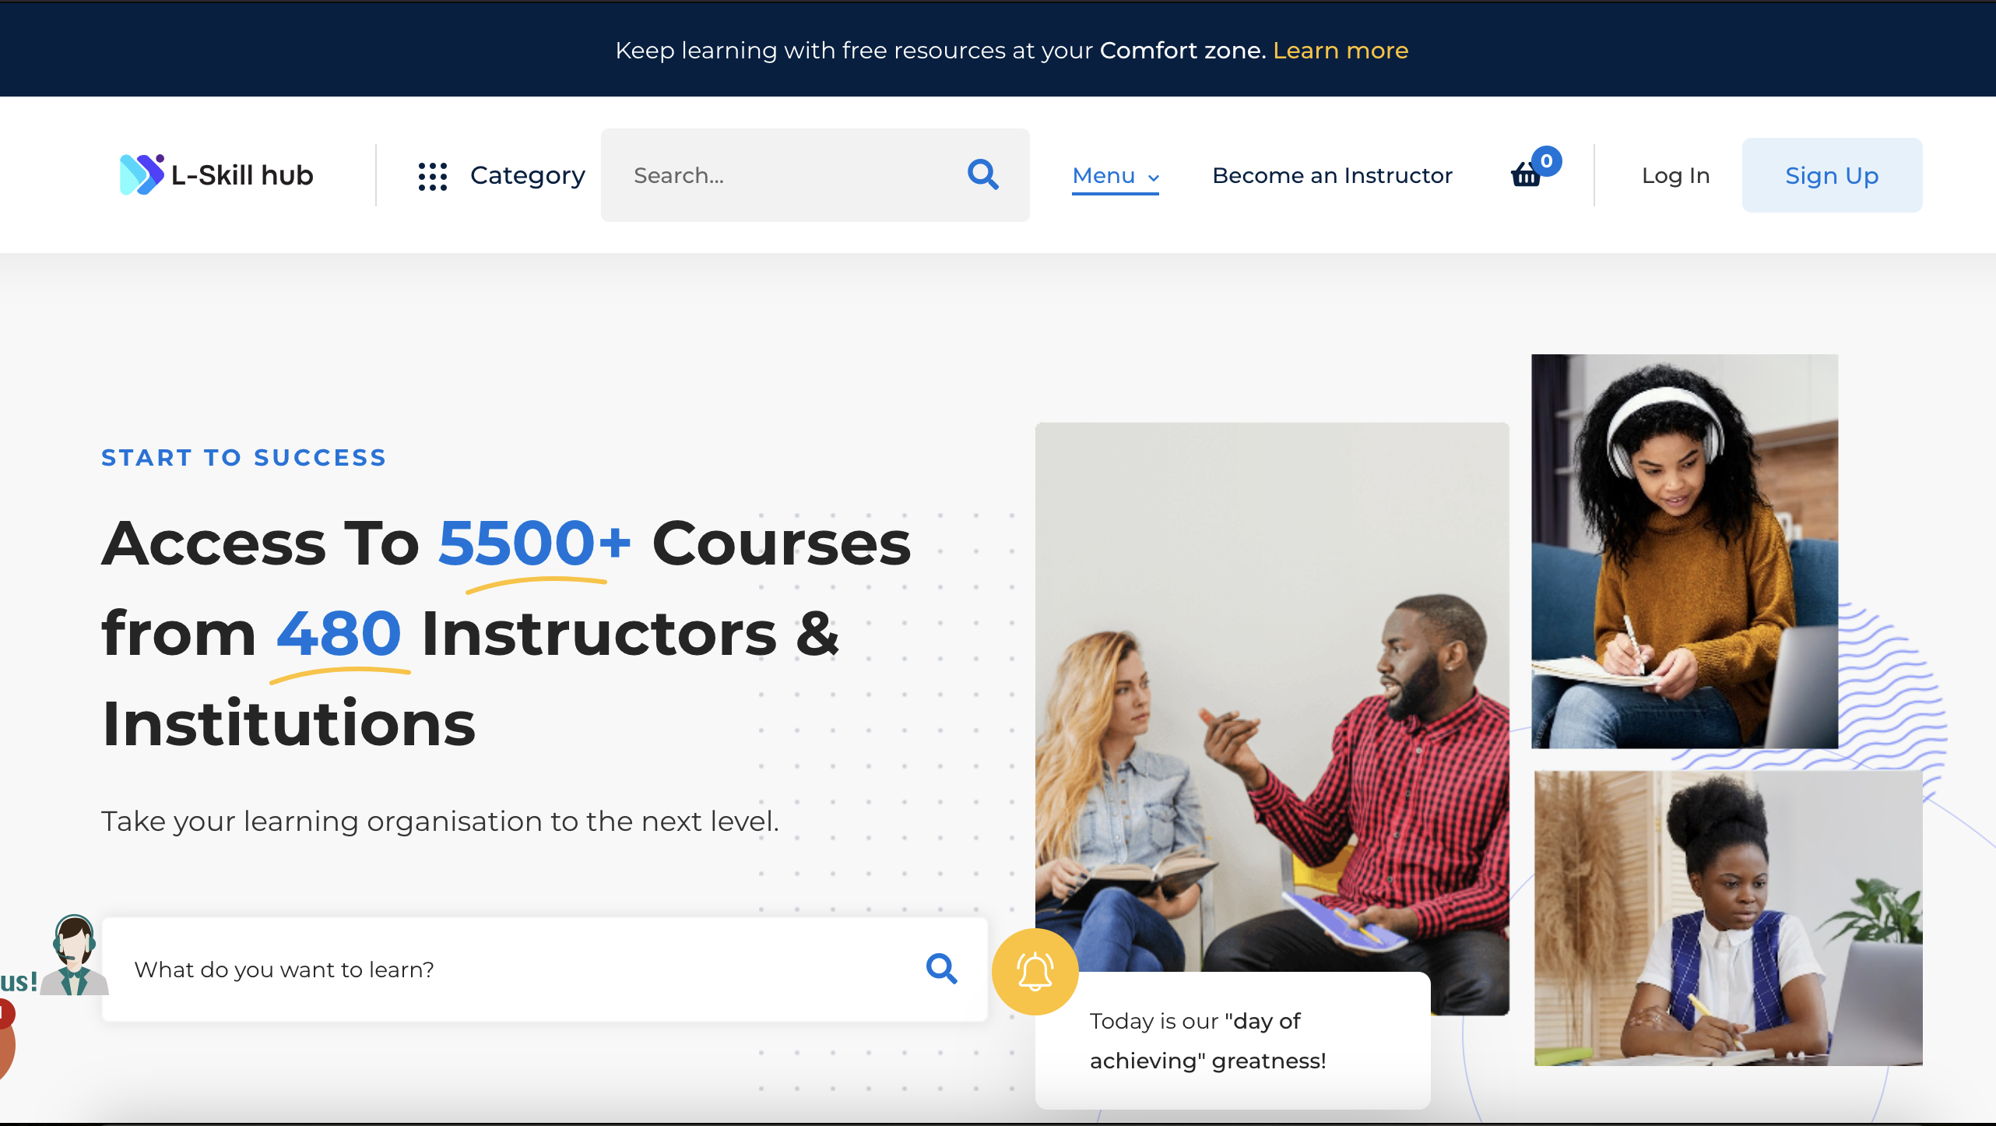
Task: Click the header search magnifier icon
Action: pyautogui.click(x=982, y=174)
